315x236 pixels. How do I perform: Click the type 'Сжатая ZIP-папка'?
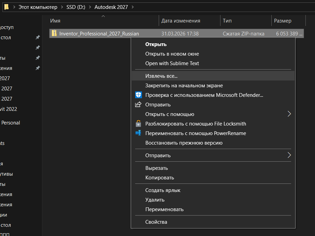tap(243, 33)
